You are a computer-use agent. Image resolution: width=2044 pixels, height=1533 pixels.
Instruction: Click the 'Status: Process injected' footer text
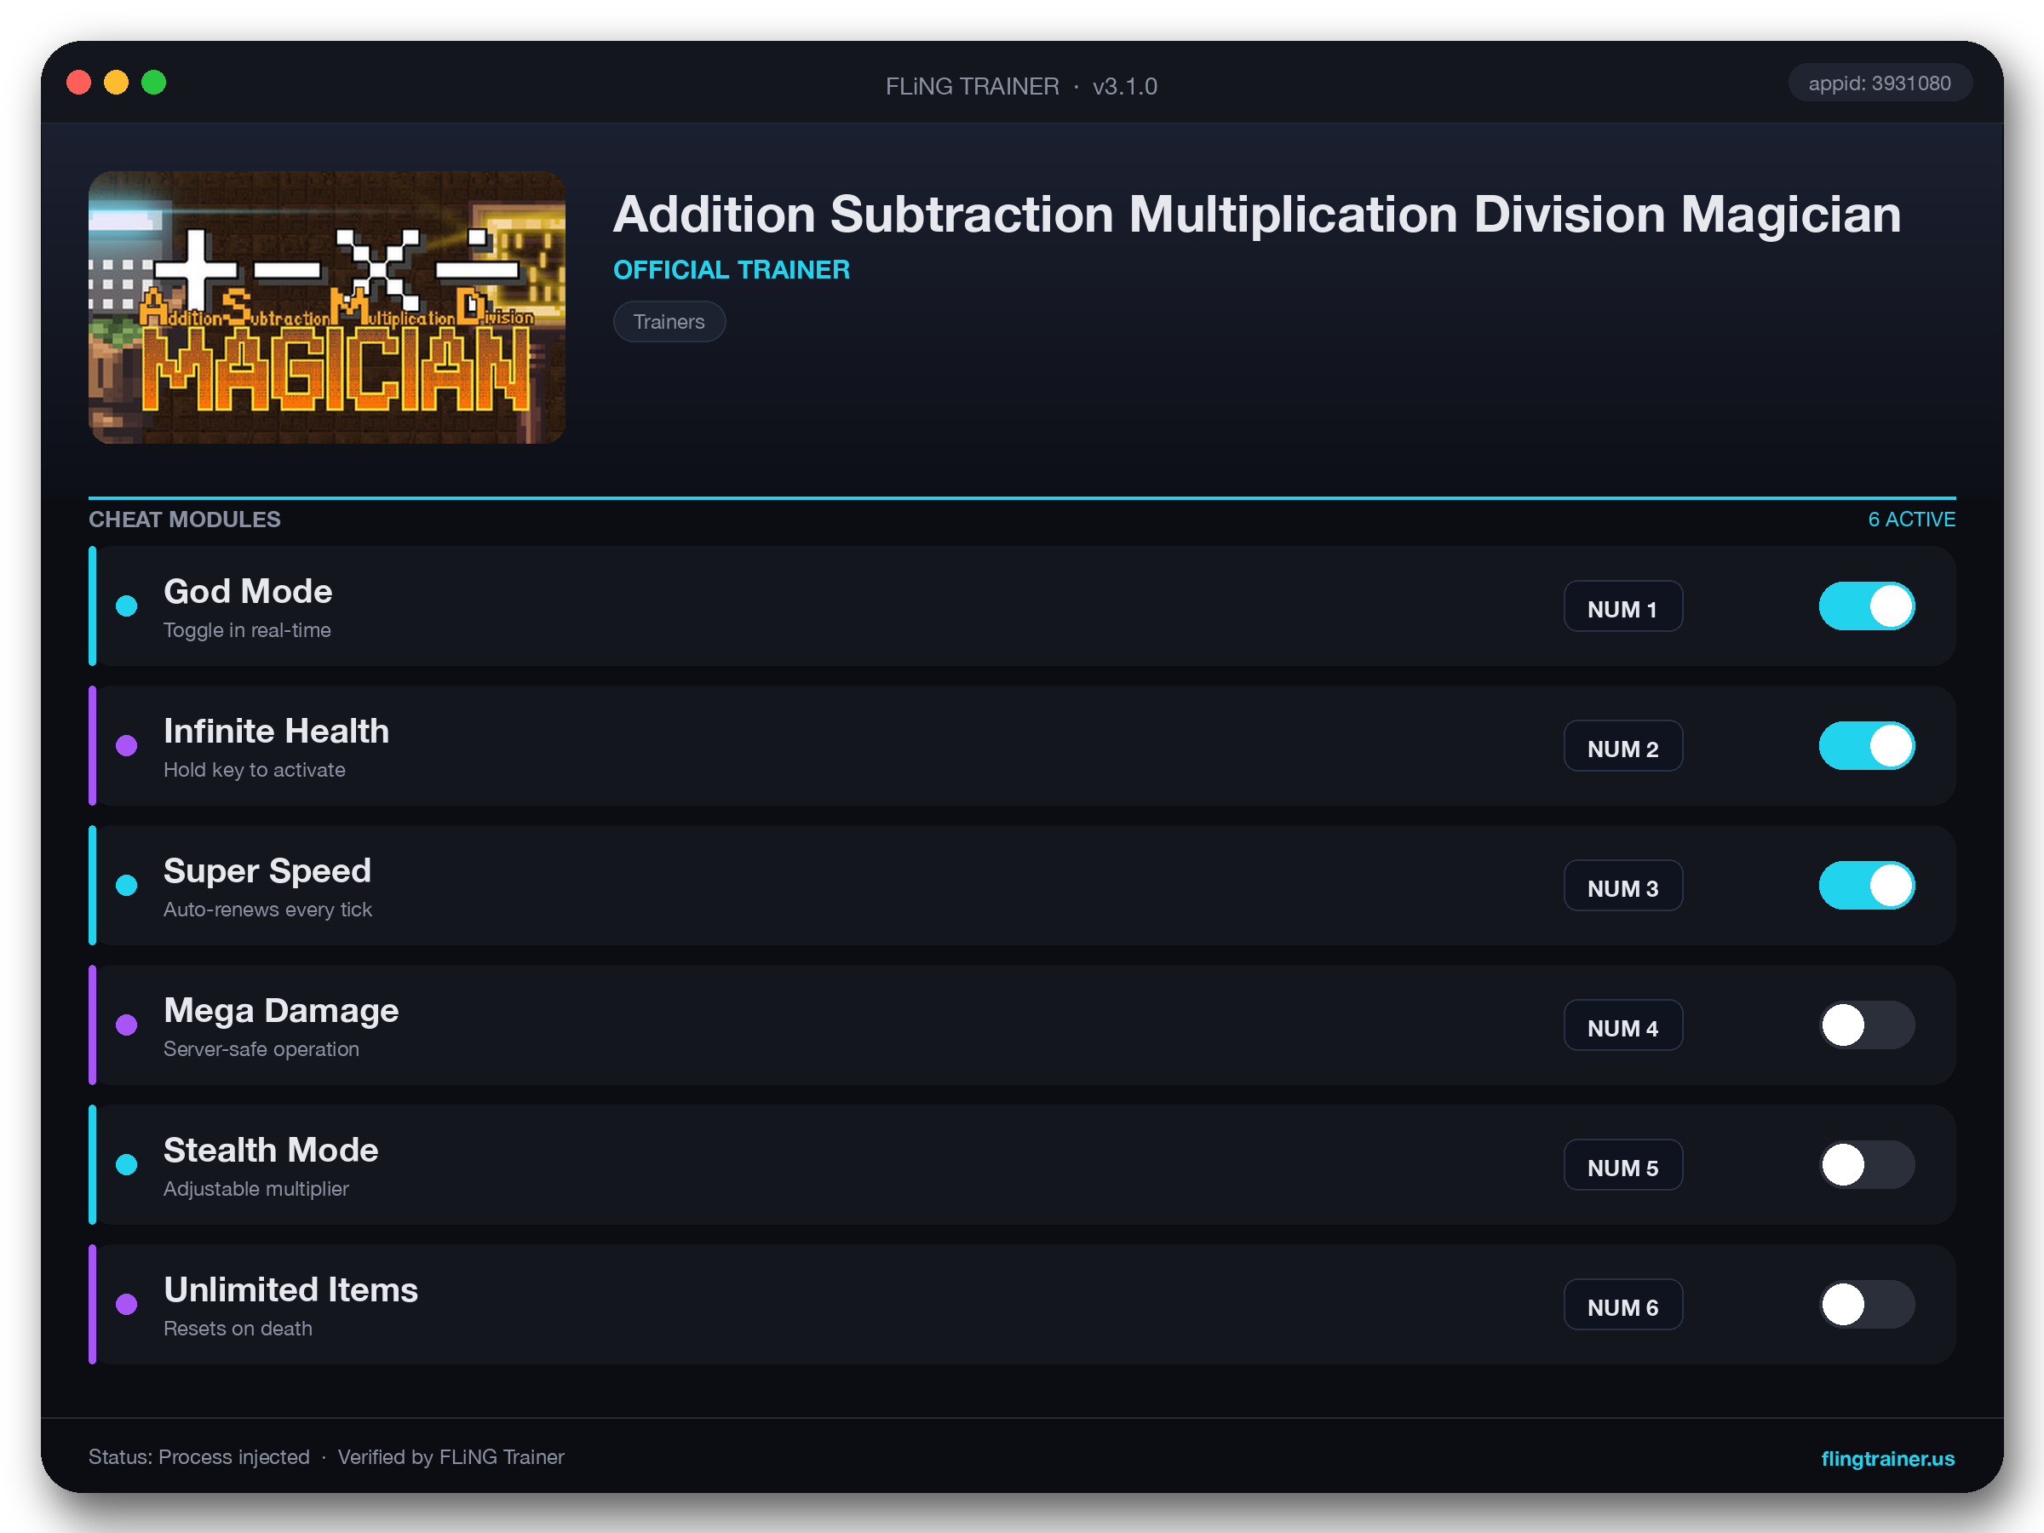pos(198,1457)
